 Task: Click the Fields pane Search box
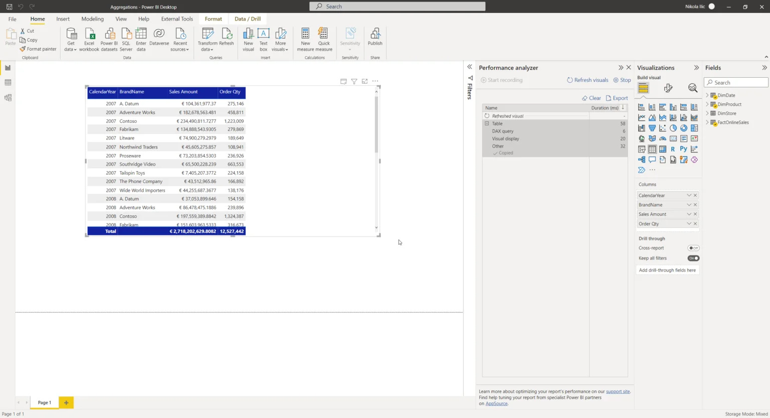[x=736, y=82]
